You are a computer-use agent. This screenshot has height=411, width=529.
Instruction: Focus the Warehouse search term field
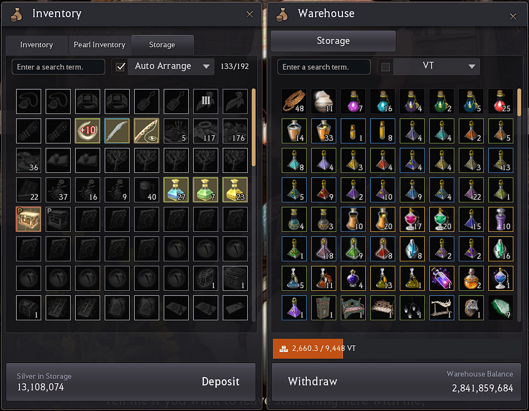[x=324, y=67]
